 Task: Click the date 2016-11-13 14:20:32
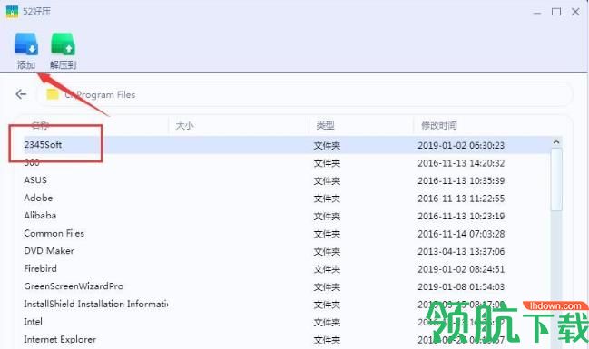point(461,163)
